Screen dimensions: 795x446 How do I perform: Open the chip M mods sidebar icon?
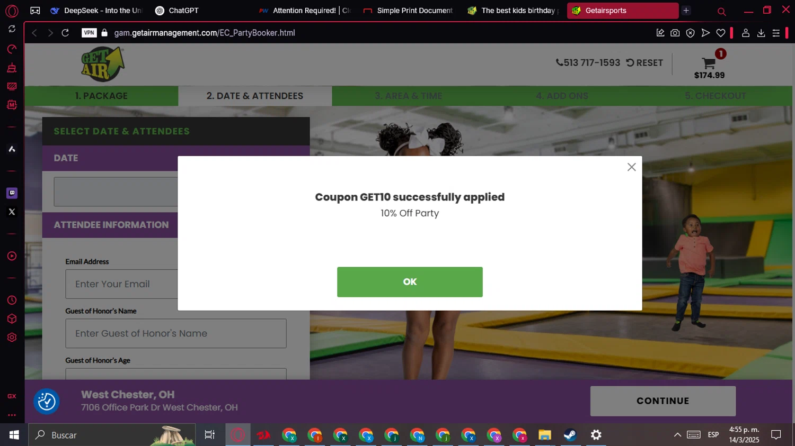click(12, 105)
